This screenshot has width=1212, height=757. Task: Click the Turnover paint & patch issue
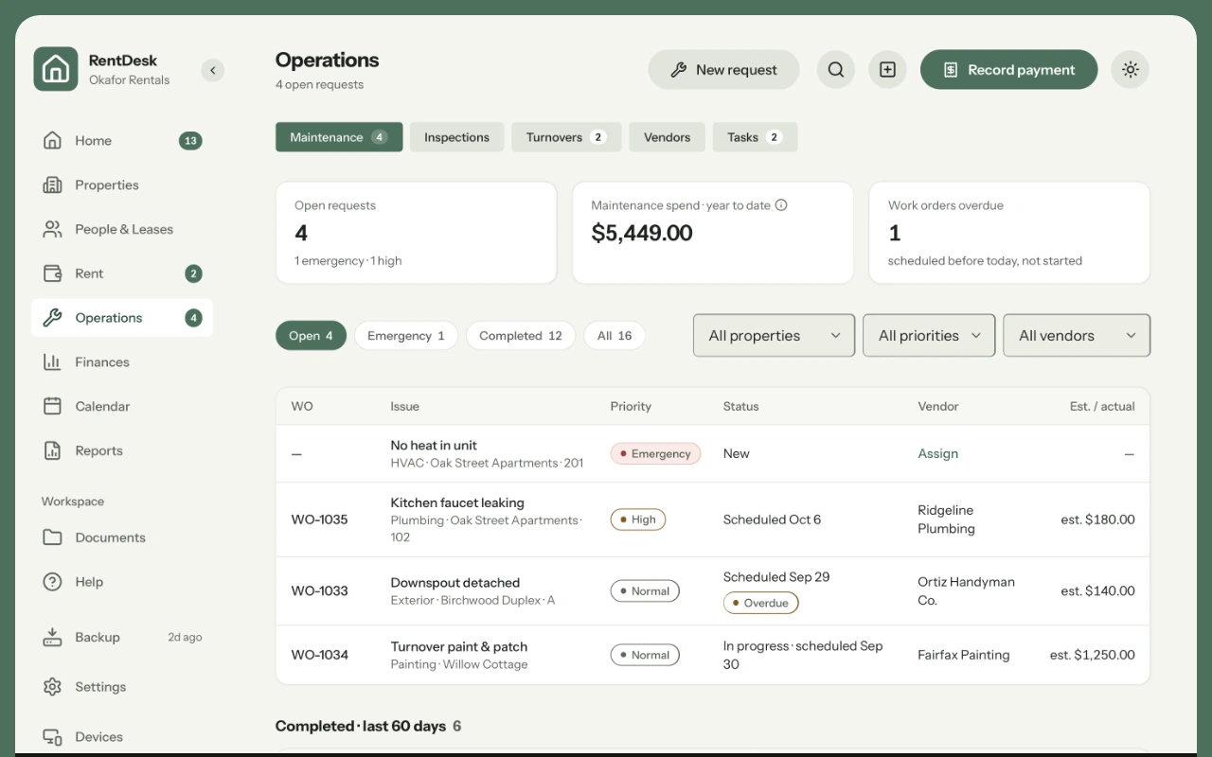[x=459, y=647]
